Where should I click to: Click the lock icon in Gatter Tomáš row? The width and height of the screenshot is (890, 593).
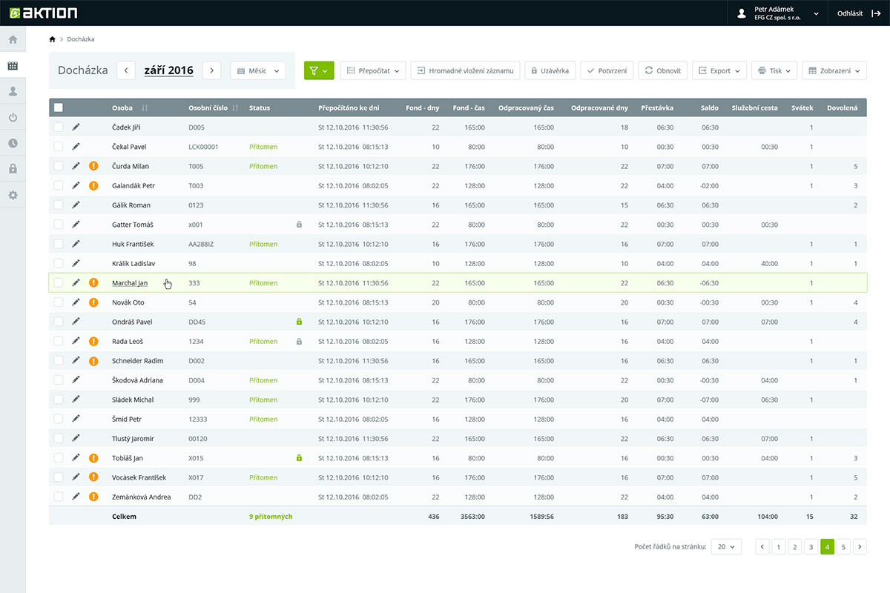pyautogui.click(x=299, y=224)
